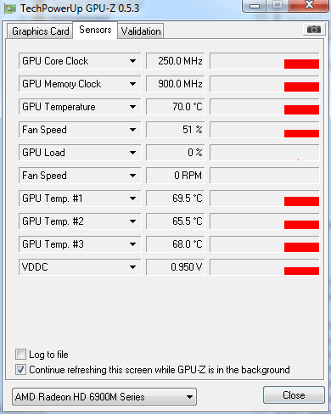331x414 pixels.
Task: Click the Close button
Action: pos(294,395)
